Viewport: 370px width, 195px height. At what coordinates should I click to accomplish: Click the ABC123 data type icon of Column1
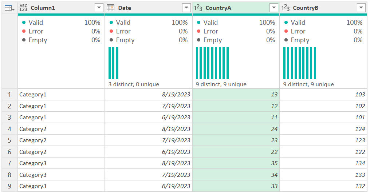point(23,8)
